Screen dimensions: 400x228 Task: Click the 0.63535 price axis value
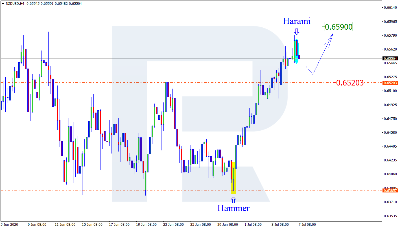[x=391, y=216]
